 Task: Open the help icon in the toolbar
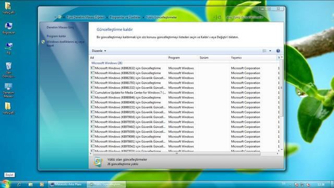278,51
